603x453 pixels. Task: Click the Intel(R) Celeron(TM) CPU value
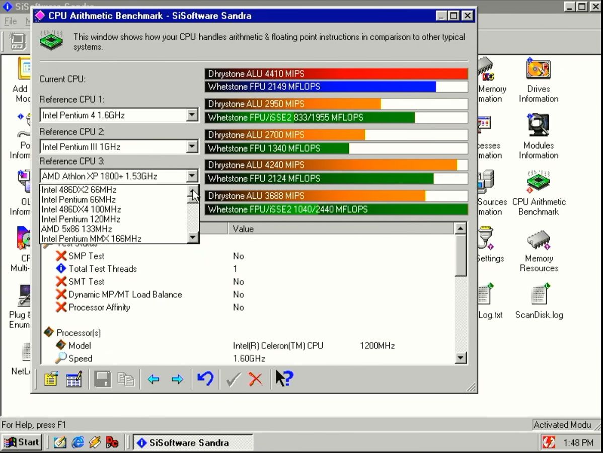click(278, 345)
